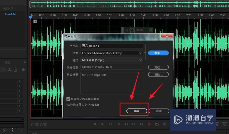Image resolution: width=229 pixels, height=134 pixels.
Task: Click the +0 dB HUD gain value
Action: click(x=139, y=30)
